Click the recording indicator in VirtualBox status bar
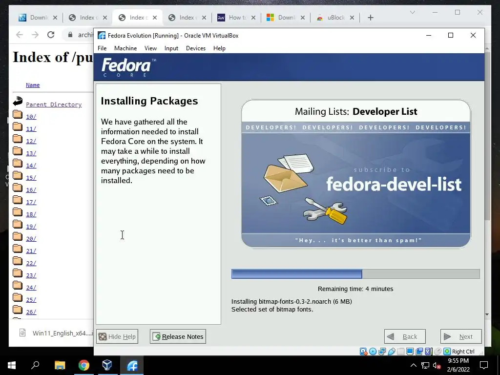The height and width of the screenshot is (375, 500). (419, 352)
